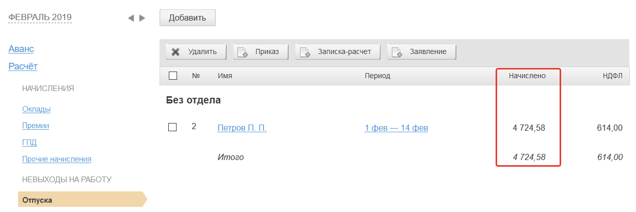Image resolution: width=636 pixels, height=212 pixels.
Task: Open Прочие начисления link
Action: tap(57, 159)
